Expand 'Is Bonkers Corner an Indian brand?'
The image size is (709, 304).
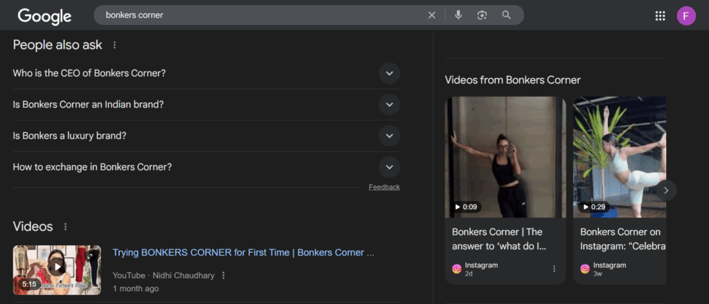pos(206,105)
